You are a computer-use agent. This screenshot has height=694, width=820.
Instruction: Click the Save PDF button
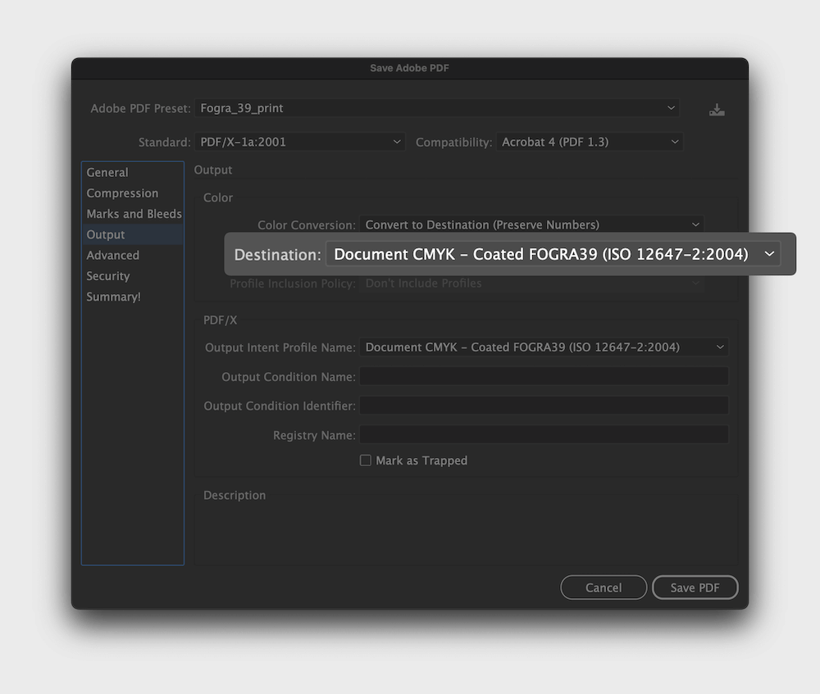695,587
